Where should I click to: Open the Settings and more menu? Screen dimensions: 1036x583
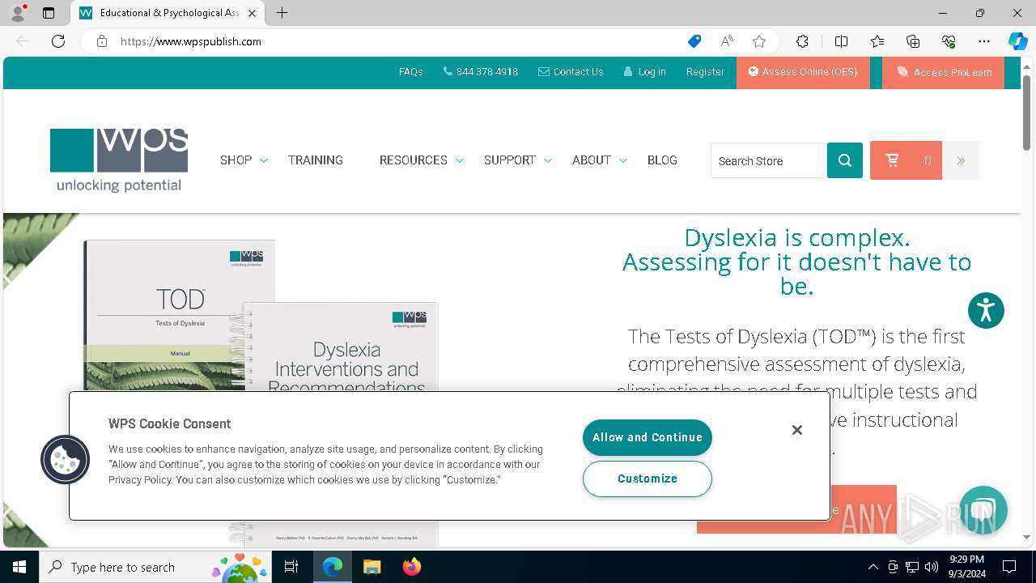[983, 41]
